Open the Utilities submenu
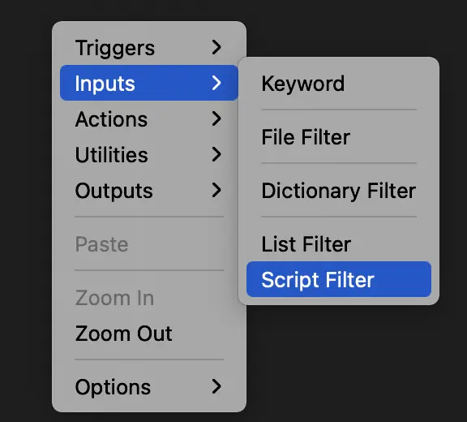This screenshot has width=467, height=422. [149, 154]
